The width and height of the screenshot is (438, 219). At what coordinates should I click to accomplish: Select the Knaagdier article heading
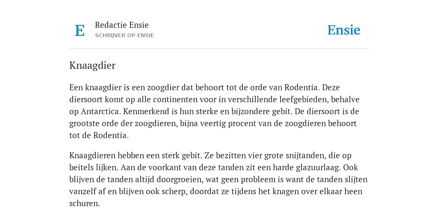tap(92, 65)
